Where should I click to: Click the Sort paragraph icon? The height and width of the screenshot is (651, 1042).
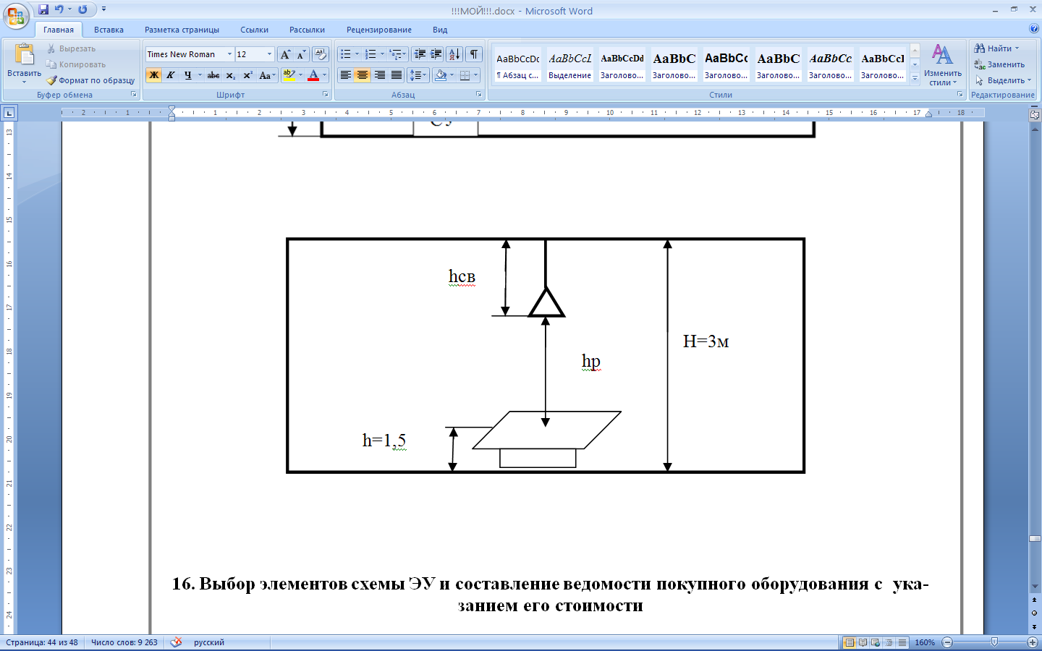click(x=454, y=54)
